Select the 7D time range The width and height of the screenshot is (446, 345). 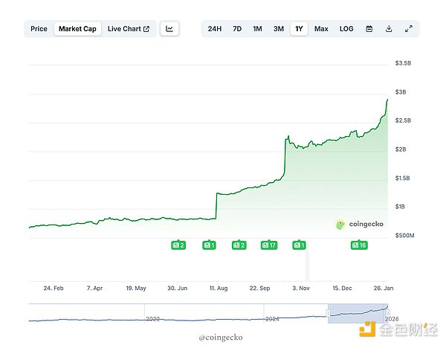pyautogui.click(x=237, y=29)
